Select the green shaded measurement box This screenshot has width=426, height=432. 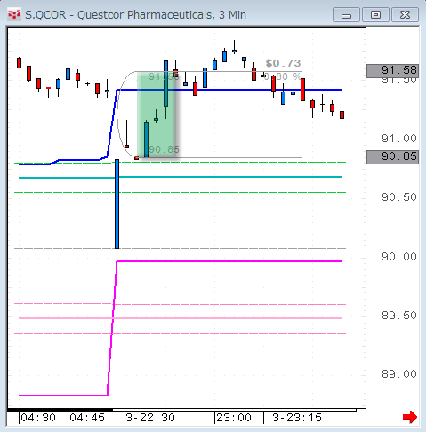coord(157,115)
